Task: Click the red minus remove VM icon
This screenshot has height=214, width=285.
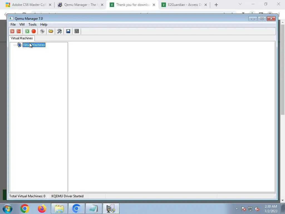Action: click(x=19, y=31)
